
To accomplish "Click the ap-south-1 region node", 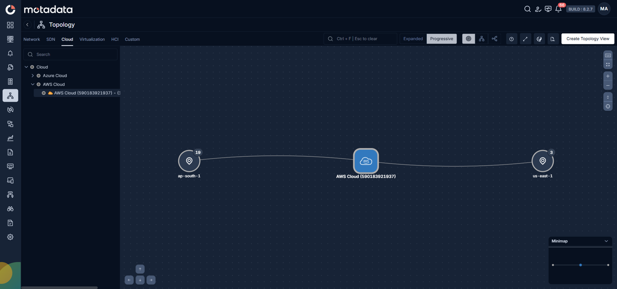I will (x=189, y=161).
